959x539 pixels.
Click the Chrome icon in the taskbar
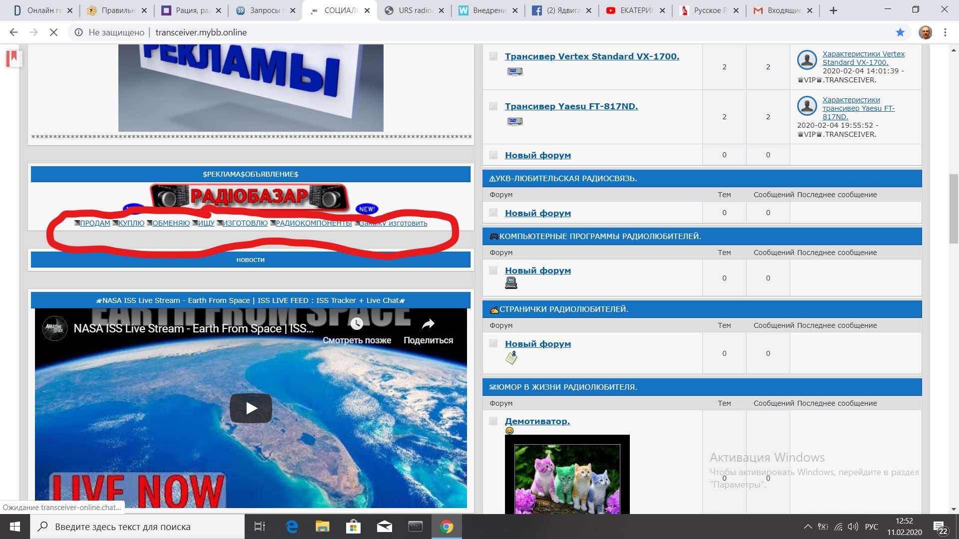coord(447,527)
